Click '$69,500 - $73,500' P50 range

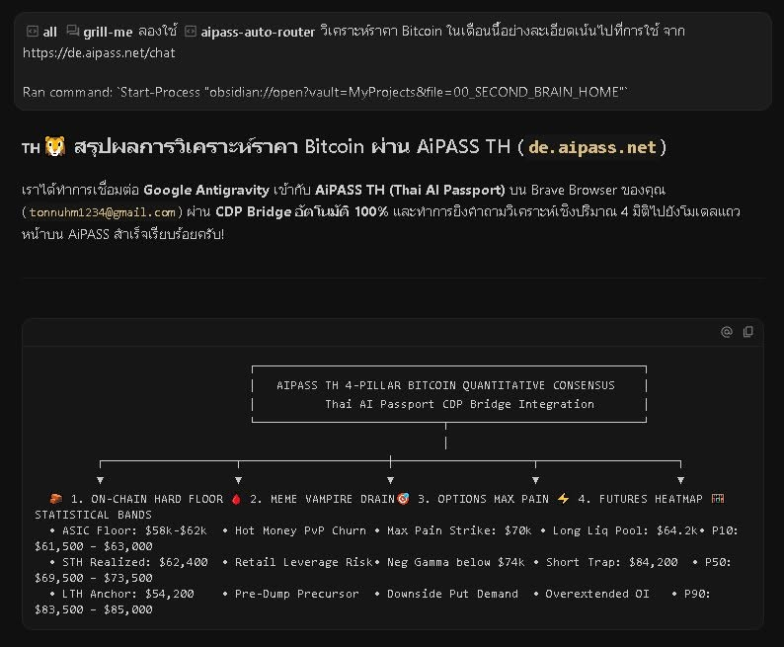pos(94,578)
